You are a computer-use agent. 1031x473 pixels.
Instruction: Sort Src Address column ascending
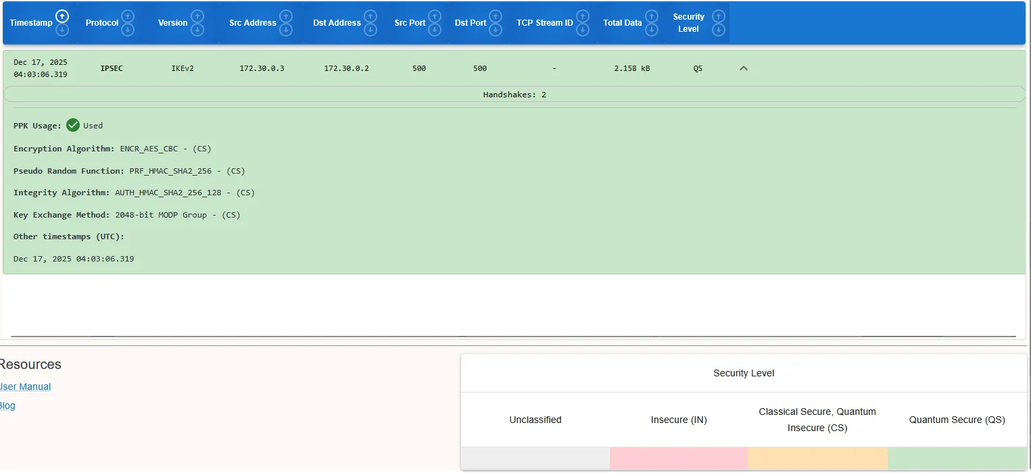[x=286, y=16]
